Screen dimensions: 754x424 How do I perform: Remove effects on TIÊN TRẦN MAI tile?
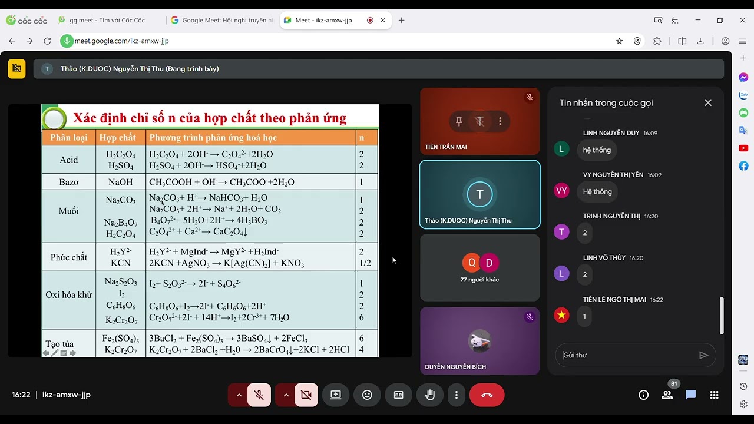tap(479, 121)
